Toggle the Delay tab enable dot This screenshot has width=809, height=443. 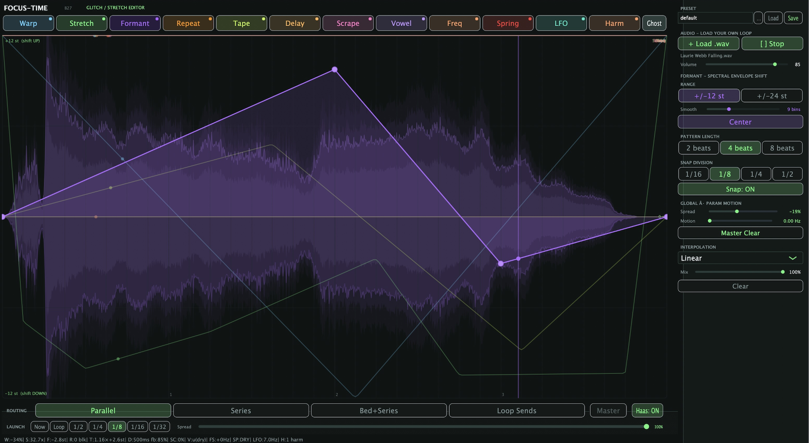pyautogui.click(x=317, y=19)
